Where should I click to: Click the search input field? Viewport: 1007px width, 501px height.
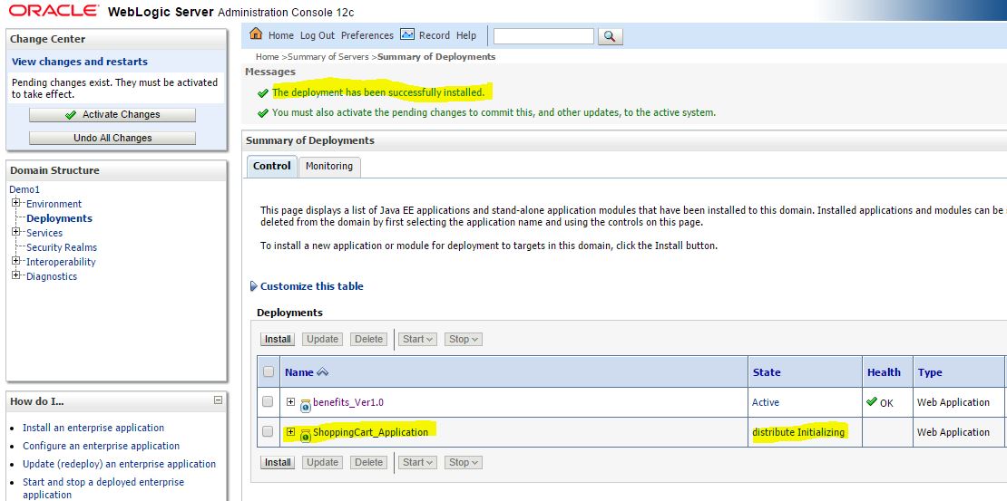(543, 36)
